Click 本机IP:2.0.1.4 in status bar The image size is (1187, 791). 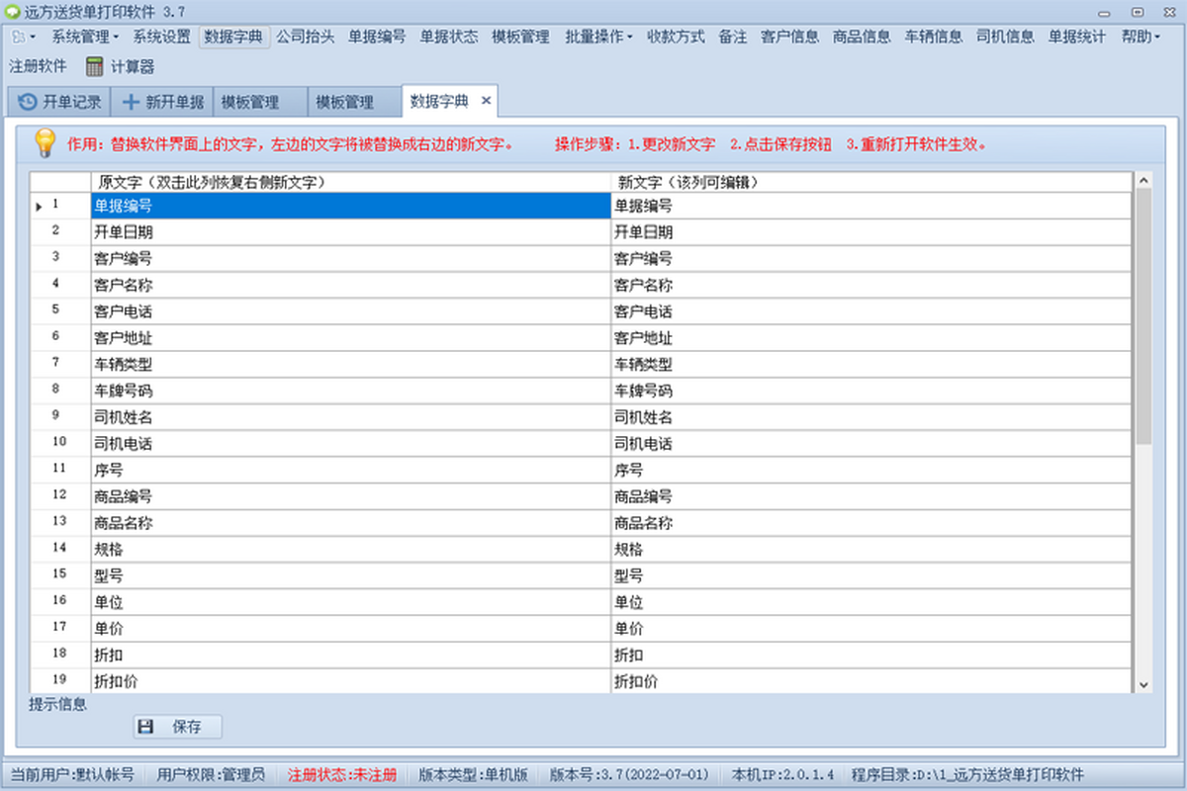[x=781, y=774]
